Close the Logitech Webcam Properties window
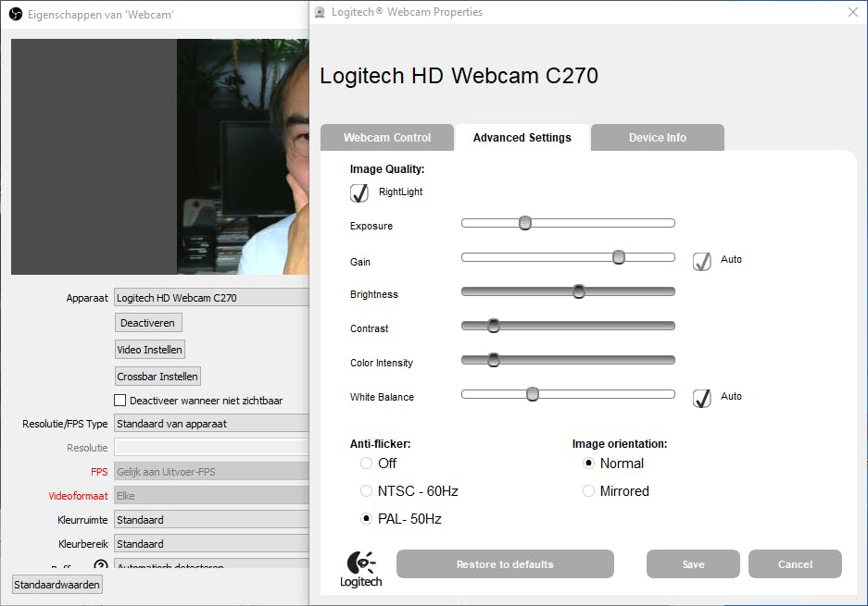The height and width of the screenshot is (606, 868). [853, 12]
